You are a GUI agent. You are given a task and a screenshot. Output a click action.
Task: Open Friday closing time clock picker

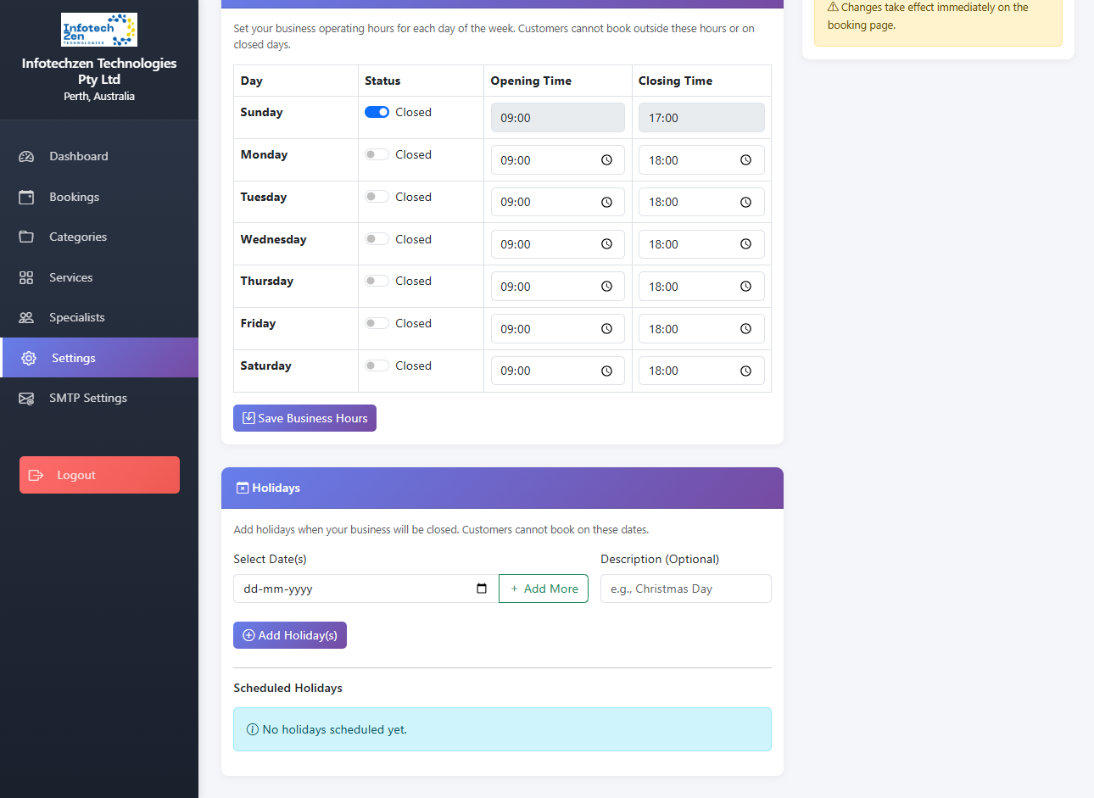click(x=745, y=329)
